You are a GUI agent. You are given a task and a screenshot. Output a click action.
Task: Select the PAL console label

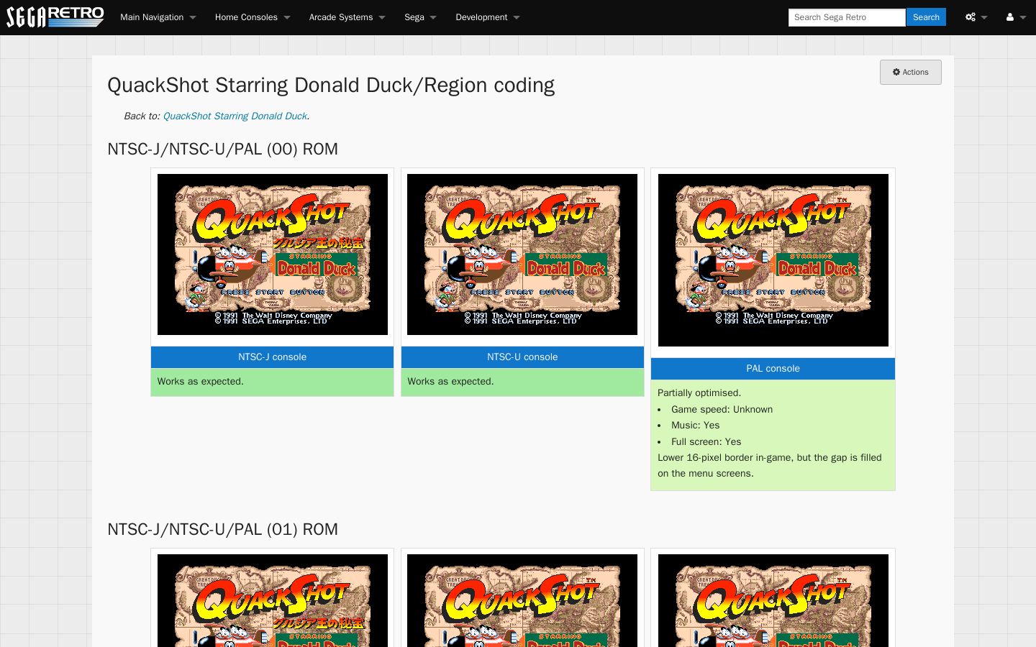773,369
